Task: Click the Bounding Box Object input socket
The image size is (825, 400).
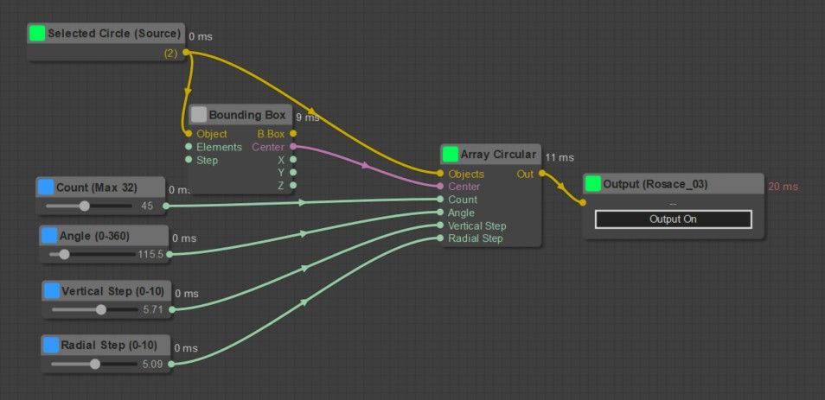Action: [x=189, y=134]
